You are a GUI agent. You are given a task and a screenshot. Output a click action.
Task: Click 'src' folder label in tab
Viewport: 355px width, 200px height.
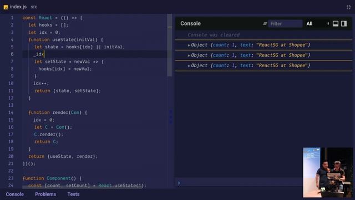pos(34,7)
